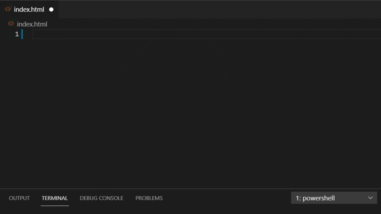Open the index.html breadcrumb file name

(x=32, y=24)
